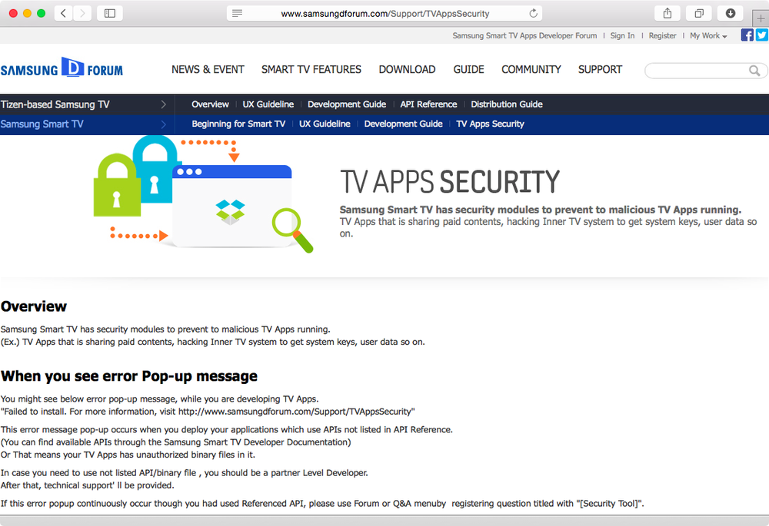The width and height of the screenshot is (769, 526).
Task: Open Beginning for Smart TV link
Action: [x=238, y=124]
